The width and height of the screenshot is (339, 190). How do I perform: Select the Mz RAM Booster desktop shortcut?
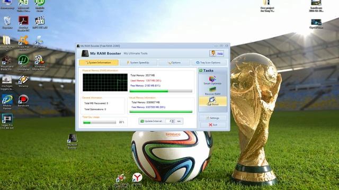[72, 141]
